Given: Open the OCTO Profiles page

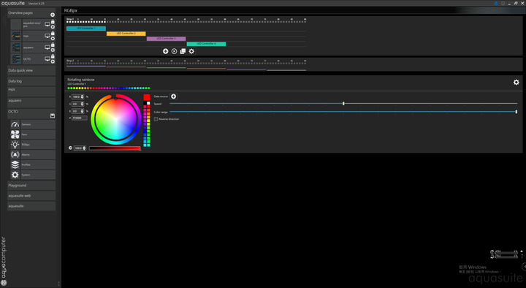Looking at the screenshot, I should click(x=38, y=164).
